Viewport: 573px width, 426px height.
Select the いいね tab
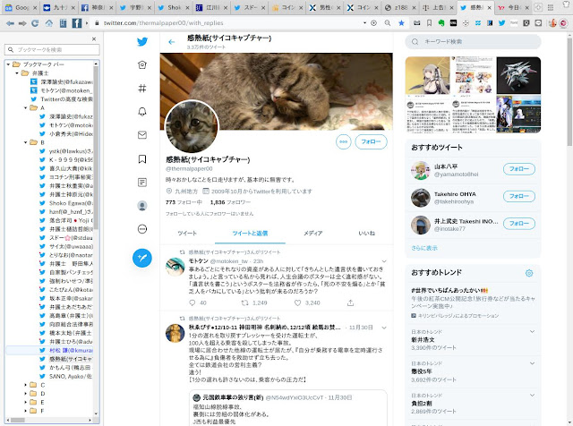point(366,233)
